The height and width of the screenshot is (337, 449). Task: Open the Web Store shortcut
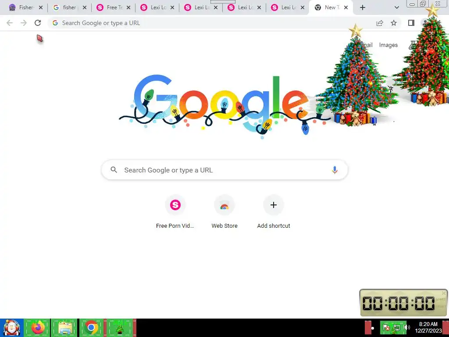[x=224, y=212]
